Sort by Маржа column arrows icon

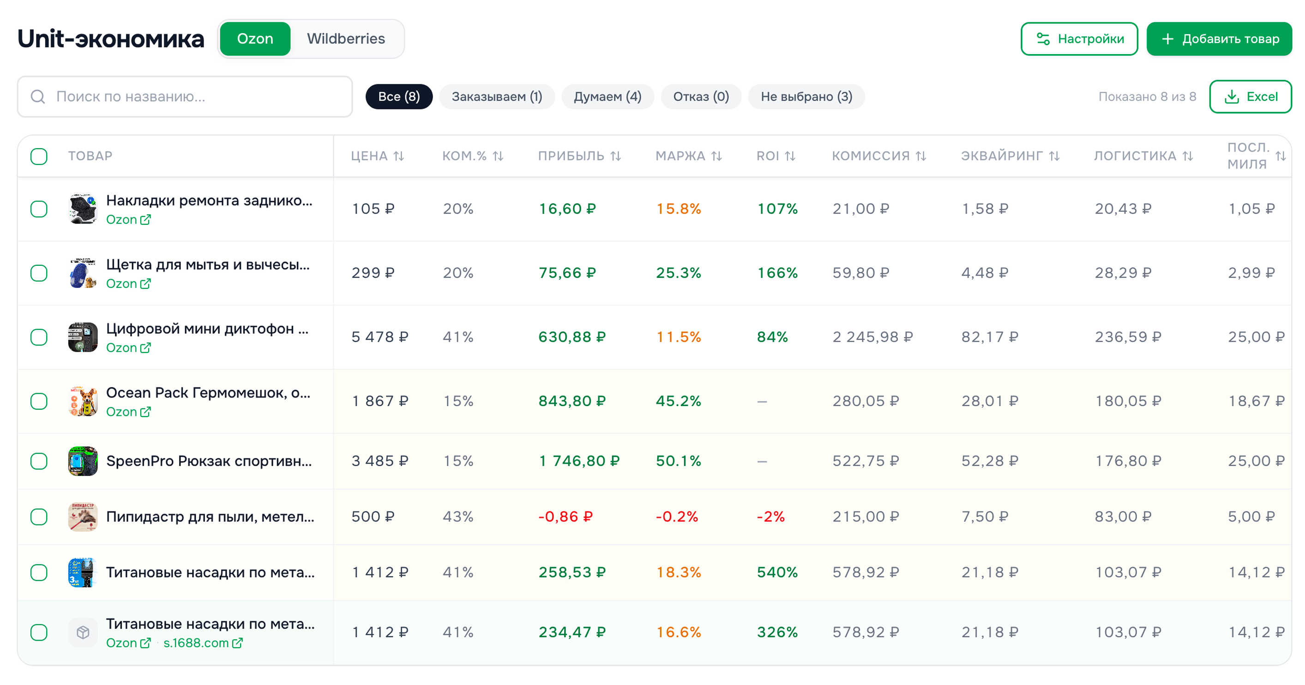coord(716,156)
